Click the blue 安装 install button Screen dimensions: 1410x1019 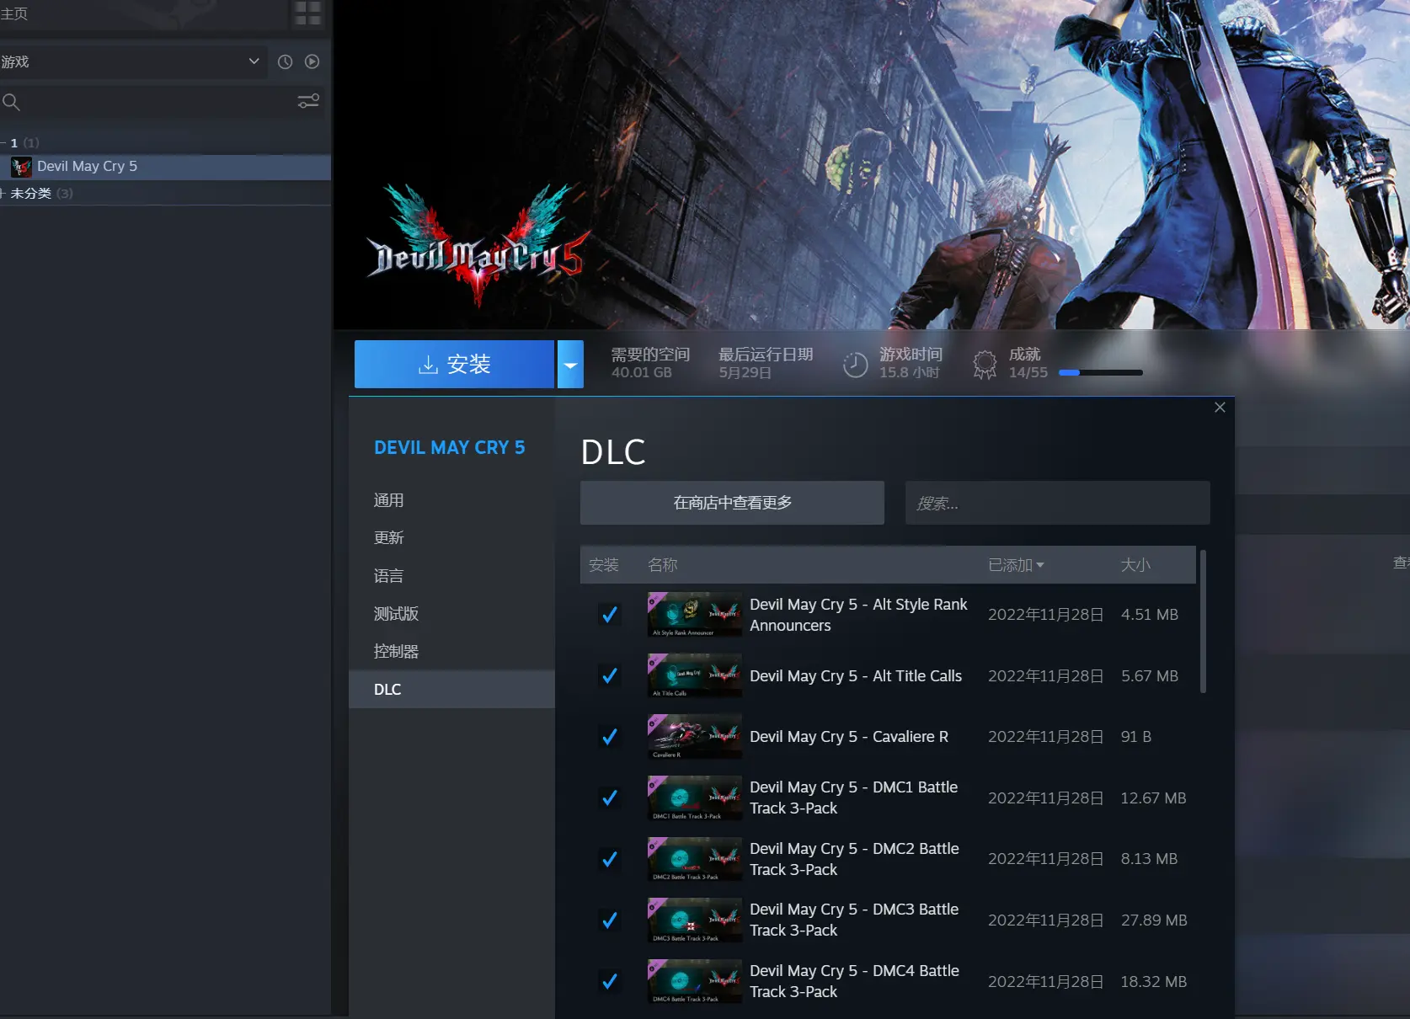click(454, 365)
